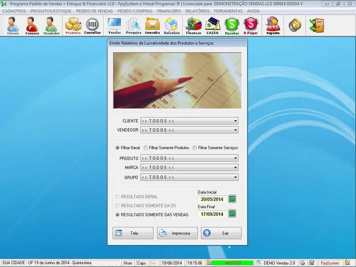Choose Filtrar Somente Produtos option
356x267 pixels.
[x=146, y=148]
